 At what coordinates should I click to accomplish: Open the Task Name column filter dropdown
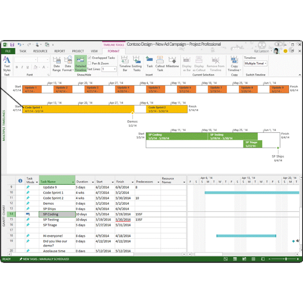click(73, 182)
